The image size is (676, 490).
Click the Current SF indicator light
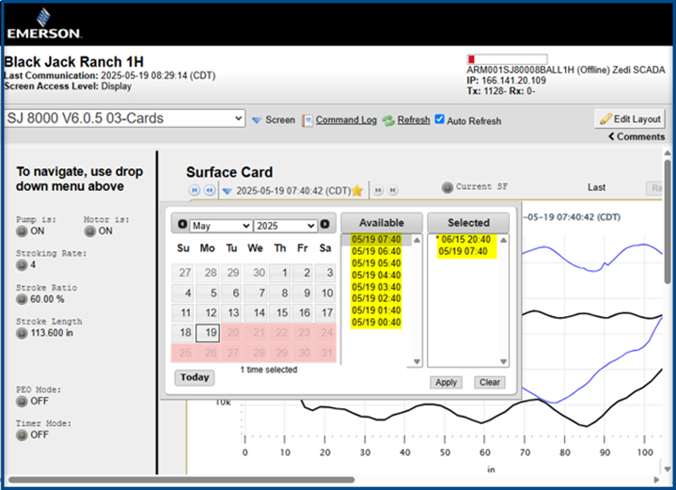[x=447, y=187]
